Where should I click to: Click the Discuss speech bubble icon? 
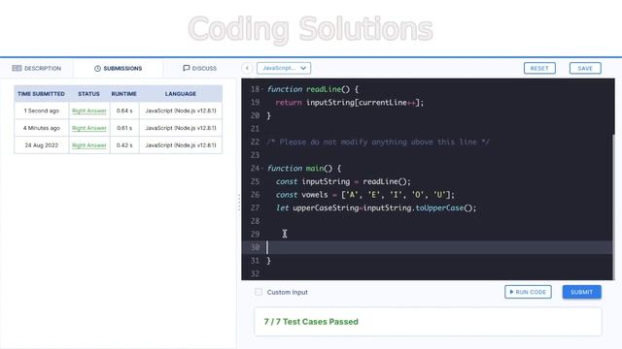click(x=186, y=68)
